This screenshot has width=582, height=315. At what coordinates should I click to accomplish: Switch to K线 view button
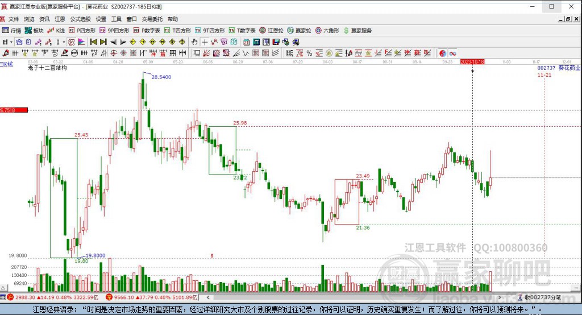tap(56, 31)
